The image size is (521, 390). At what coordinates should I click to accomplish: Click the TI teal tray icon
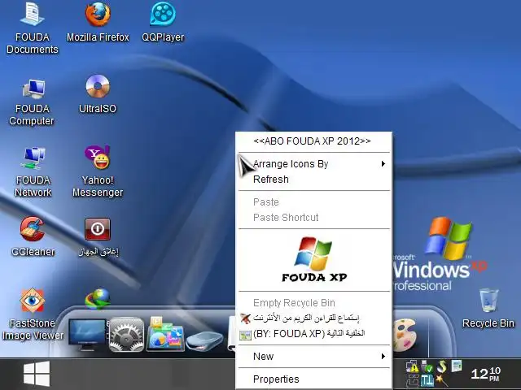[427, 380]
